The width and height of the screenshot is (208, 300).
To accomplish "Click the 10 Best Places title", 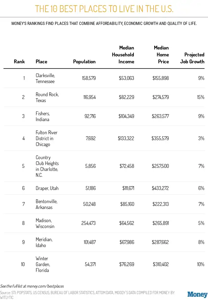I will tap(104, 9).
